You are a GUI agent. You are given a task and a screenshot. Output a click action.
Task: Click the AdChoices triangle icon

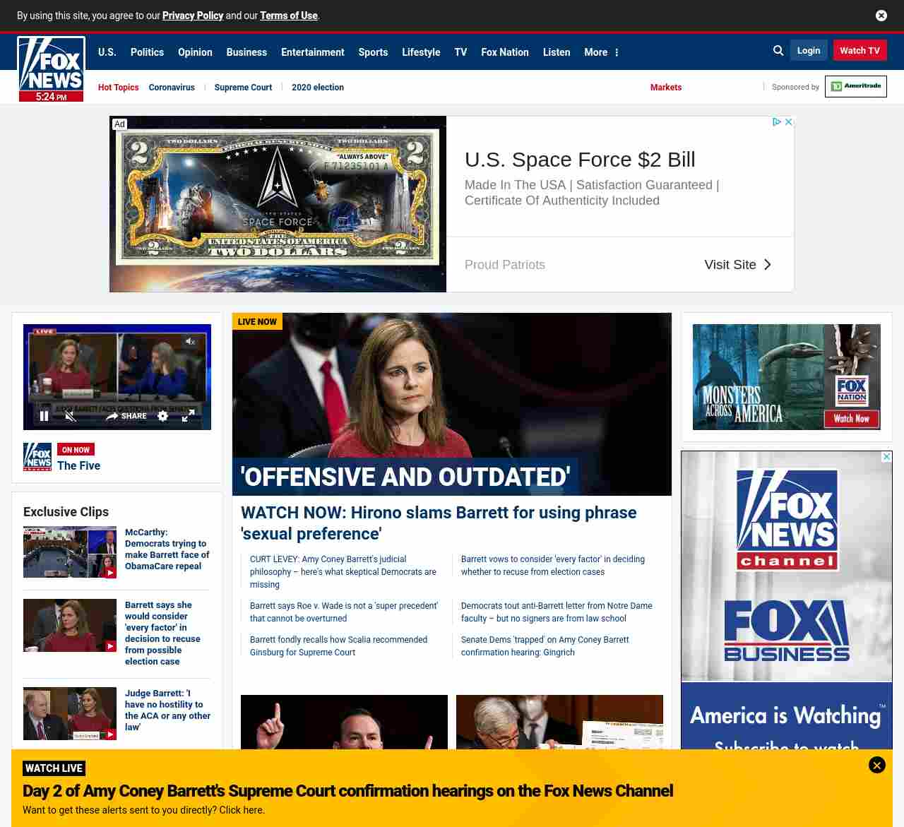click(x=776, y=122)
